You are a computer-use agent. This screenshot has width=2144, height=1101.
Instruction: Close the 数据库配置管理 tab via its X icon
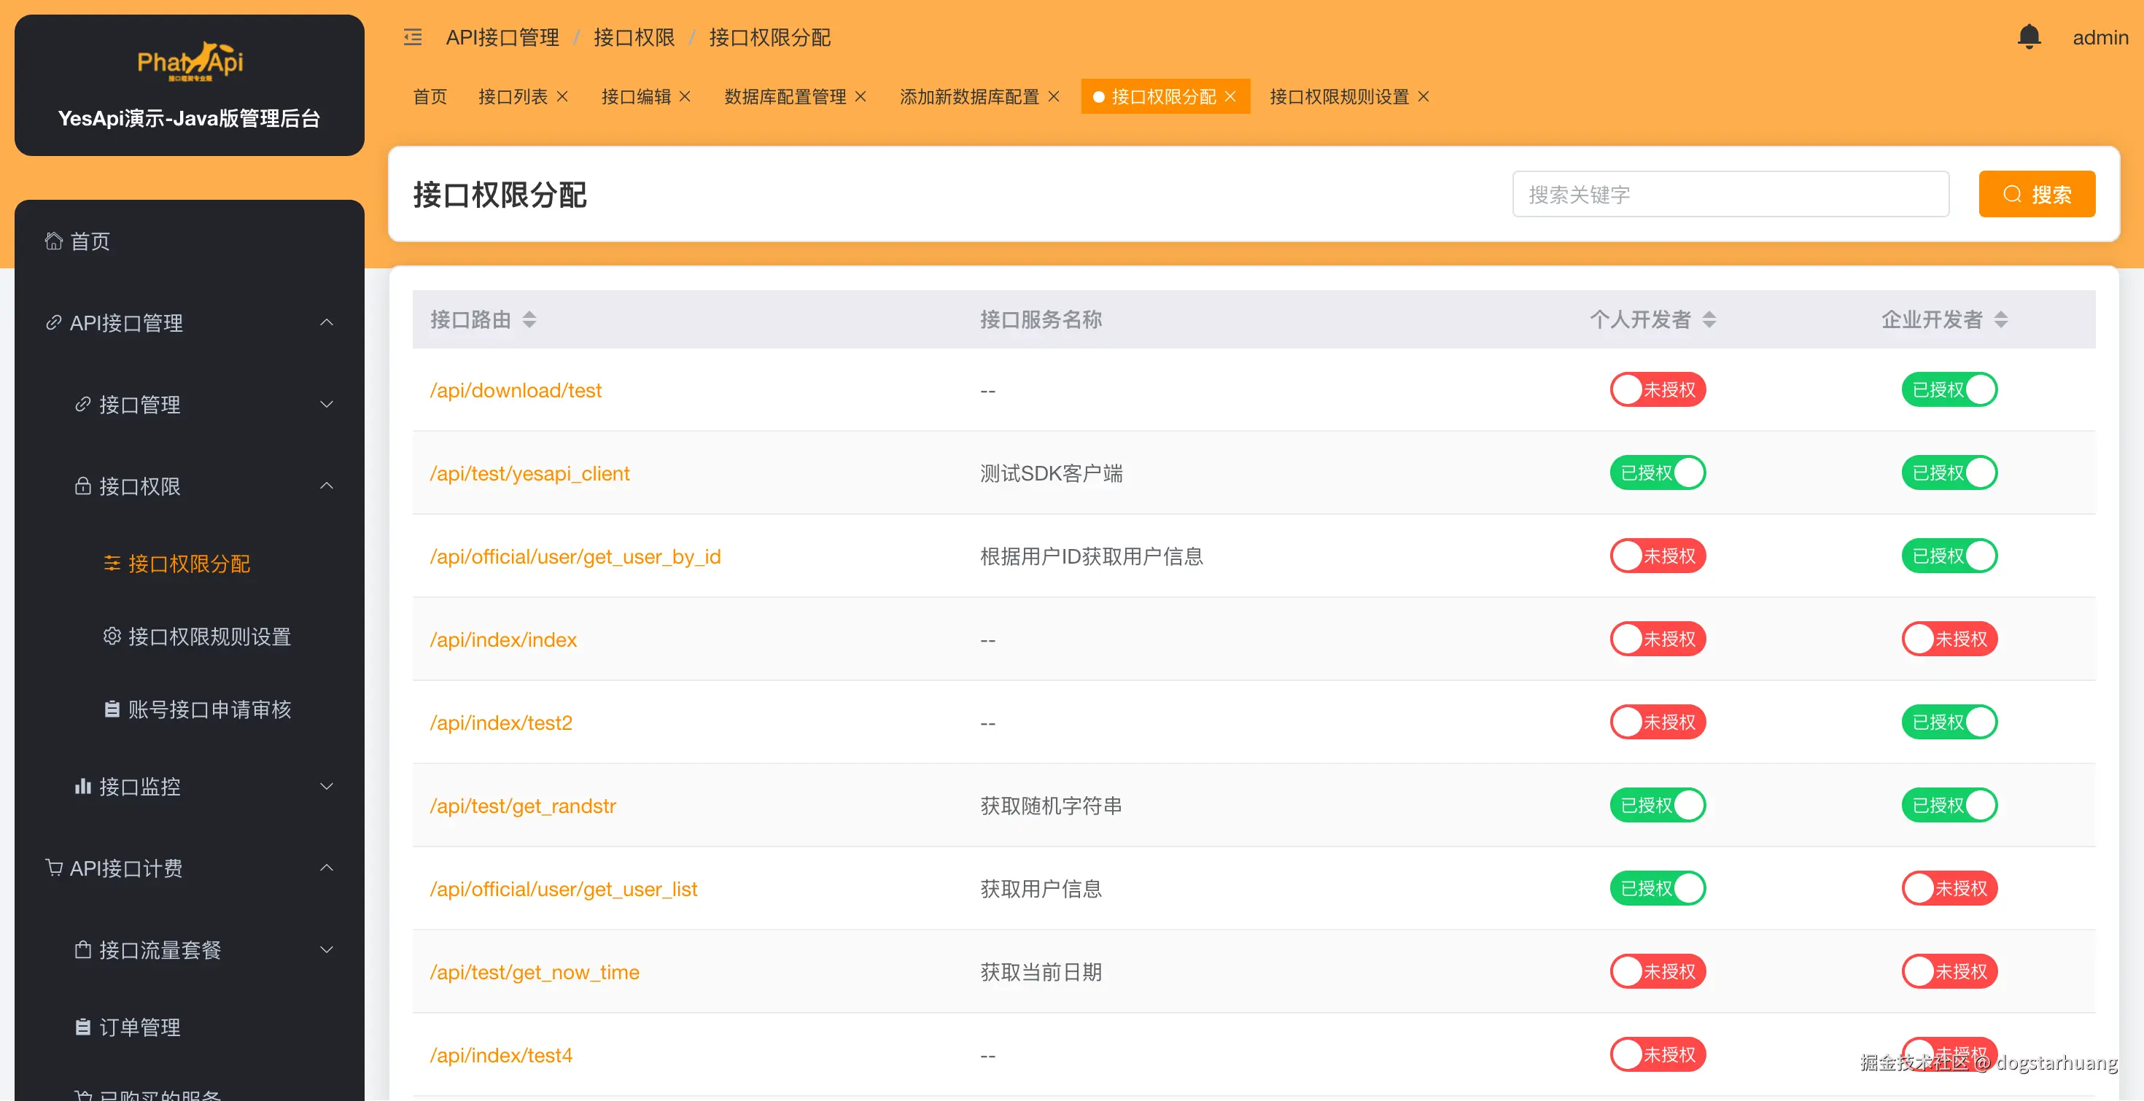tap(861, 96)
